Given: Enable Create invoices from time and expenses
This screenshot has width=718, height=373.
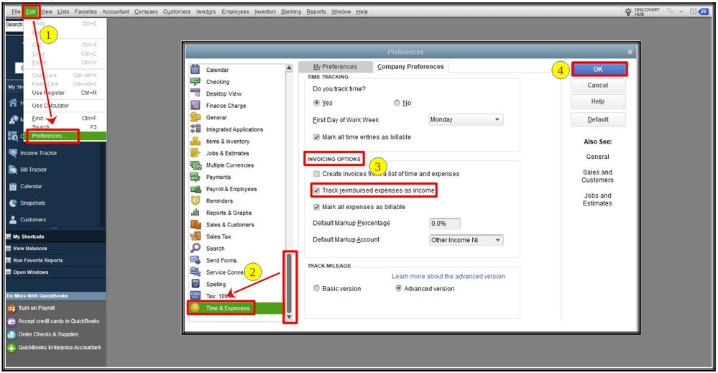Looking at the screenshot, I should coord(316,174).
